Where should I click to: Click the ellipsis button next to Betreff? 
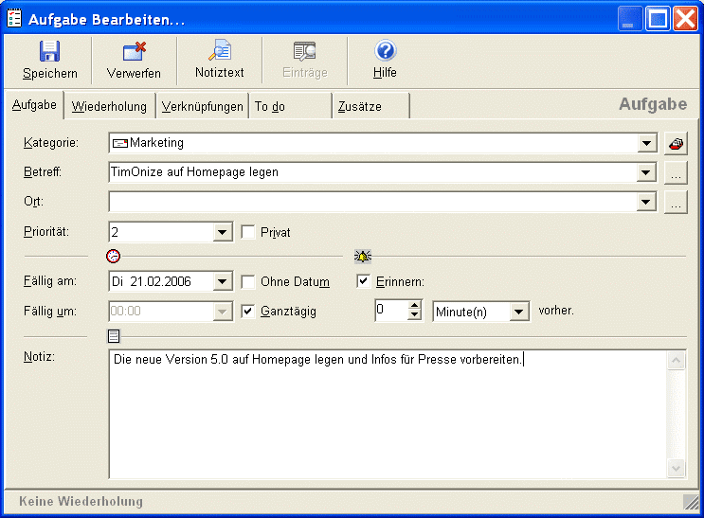[676, 172]
